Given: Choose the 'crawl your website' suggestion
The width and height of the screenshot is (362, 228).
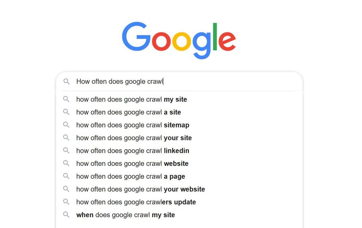Looking at the screenshot, I should pos(140,189).
